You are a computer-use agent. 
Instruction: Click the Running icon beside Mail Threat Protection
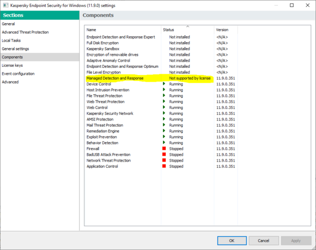tap(164, 125)
